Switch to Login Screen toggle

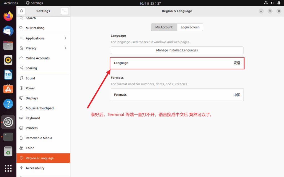(x=190, y=27)
